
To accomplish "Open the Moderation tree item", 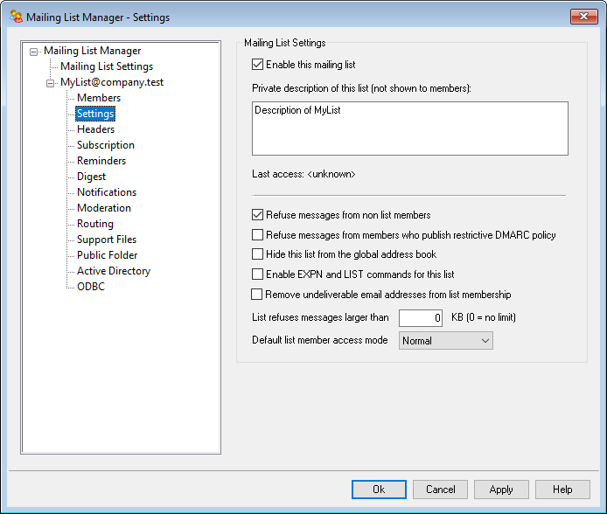I will coord(103,208).
